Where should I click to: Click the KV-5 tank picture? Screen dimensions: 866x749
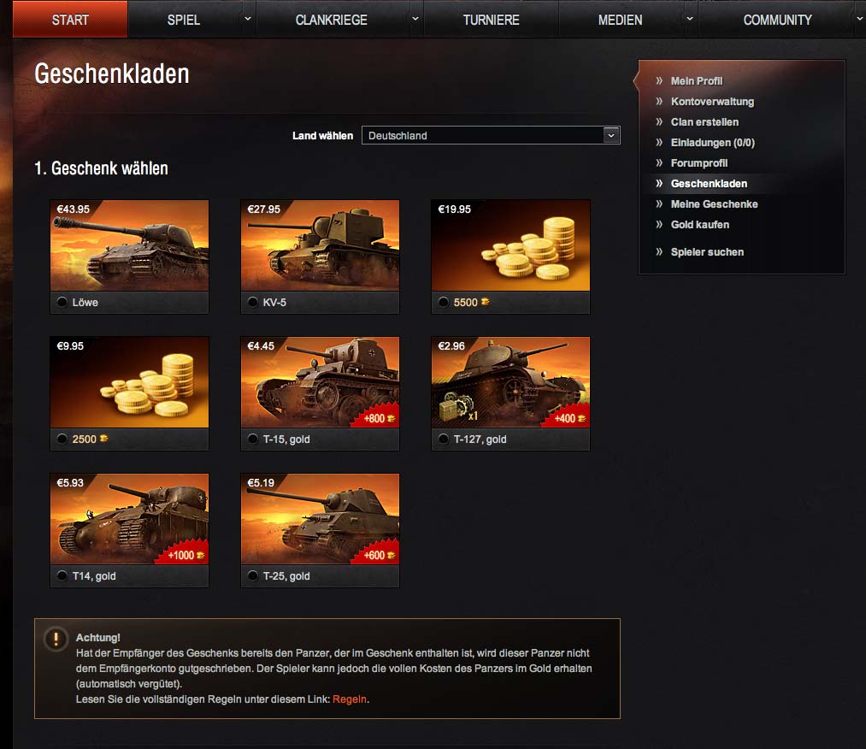[x=320, y=245]
